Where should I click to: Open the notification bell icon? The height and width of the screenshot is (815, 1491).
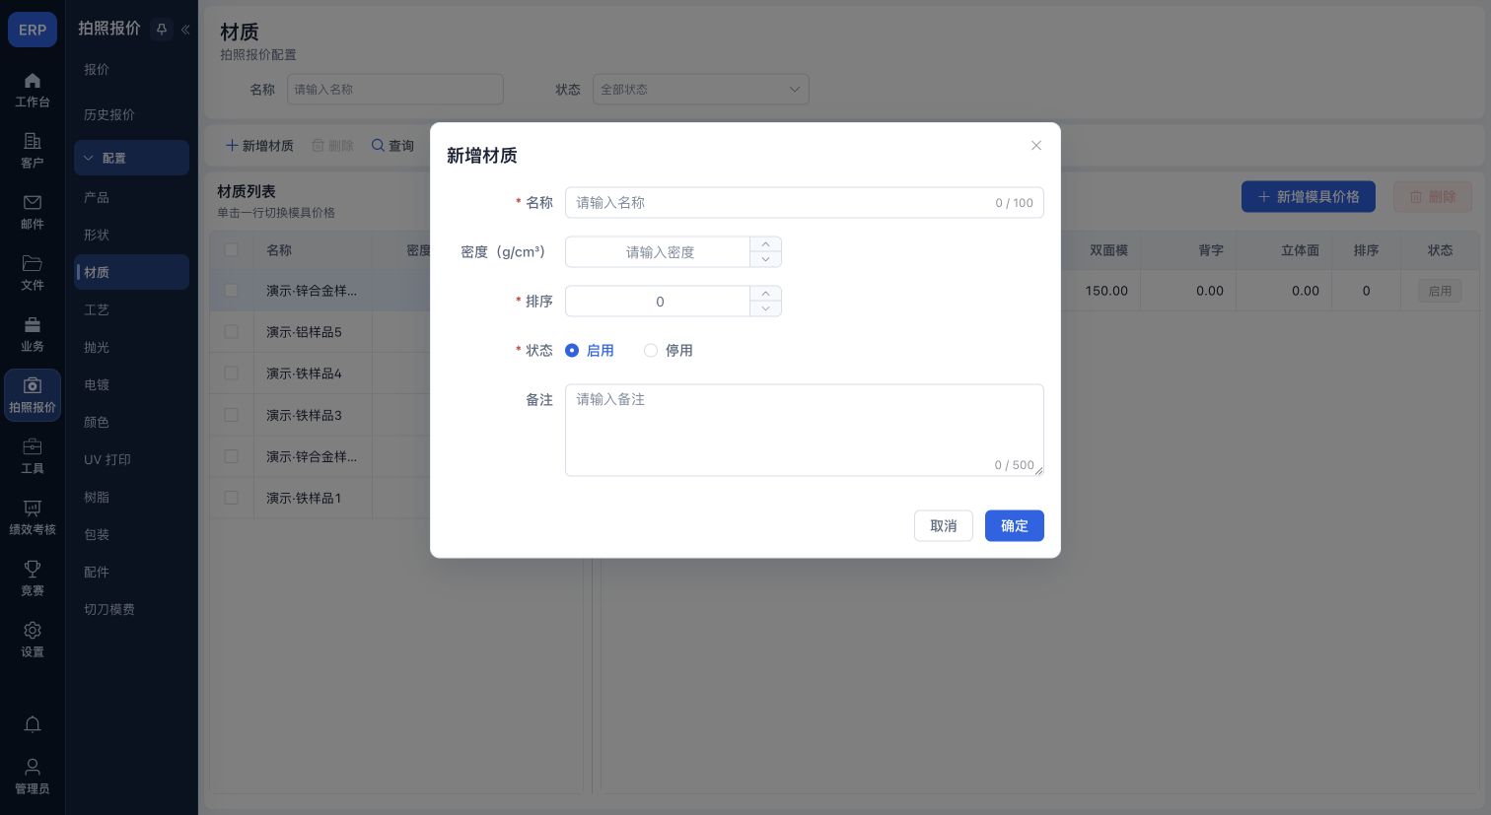pyautogui.click(x=33, y=724)
